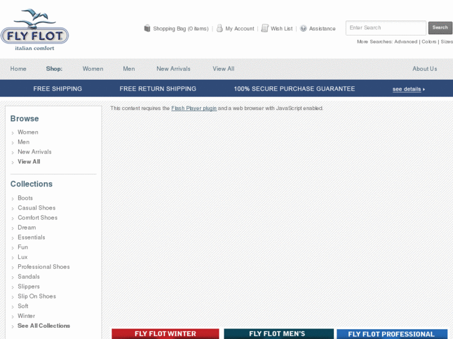
Task: Click the Wish List scroll icon
Action: 265,28
